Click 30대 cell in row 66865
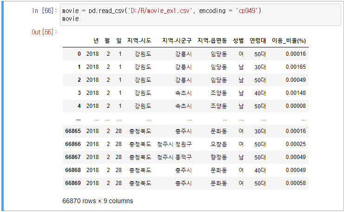The image size is (344, 212). 260,131
